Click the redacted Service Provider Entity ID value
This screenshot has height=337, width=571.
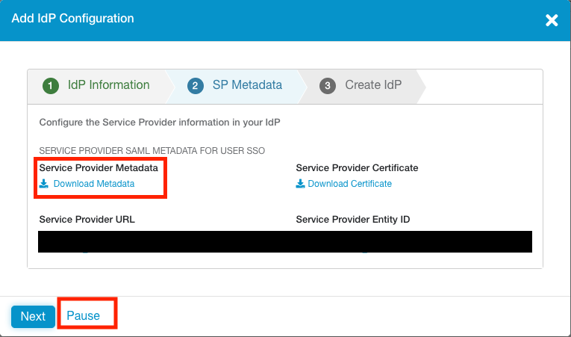[414, 241]
